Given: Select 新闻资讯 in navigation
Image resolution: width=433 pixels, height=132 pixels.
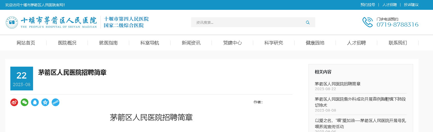Looking at the screenshot, I should 191,43.
